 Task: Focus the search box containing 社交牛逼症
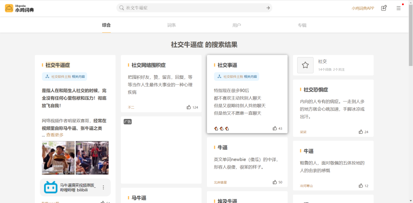pyautogui.click(x=194, y=8)
